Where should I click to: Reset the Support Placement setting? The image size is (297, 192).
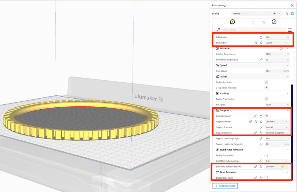(x=261, y=133)
